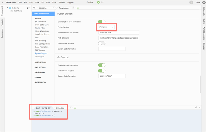Collapse the Project Settings section
Viewport: 206px width, 132px height.
[x=43, y=14]
